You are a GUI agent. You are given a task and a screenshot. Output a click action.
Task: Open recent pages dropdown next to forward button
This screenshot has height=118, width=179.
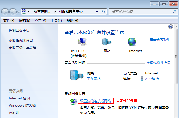[19, 12]
